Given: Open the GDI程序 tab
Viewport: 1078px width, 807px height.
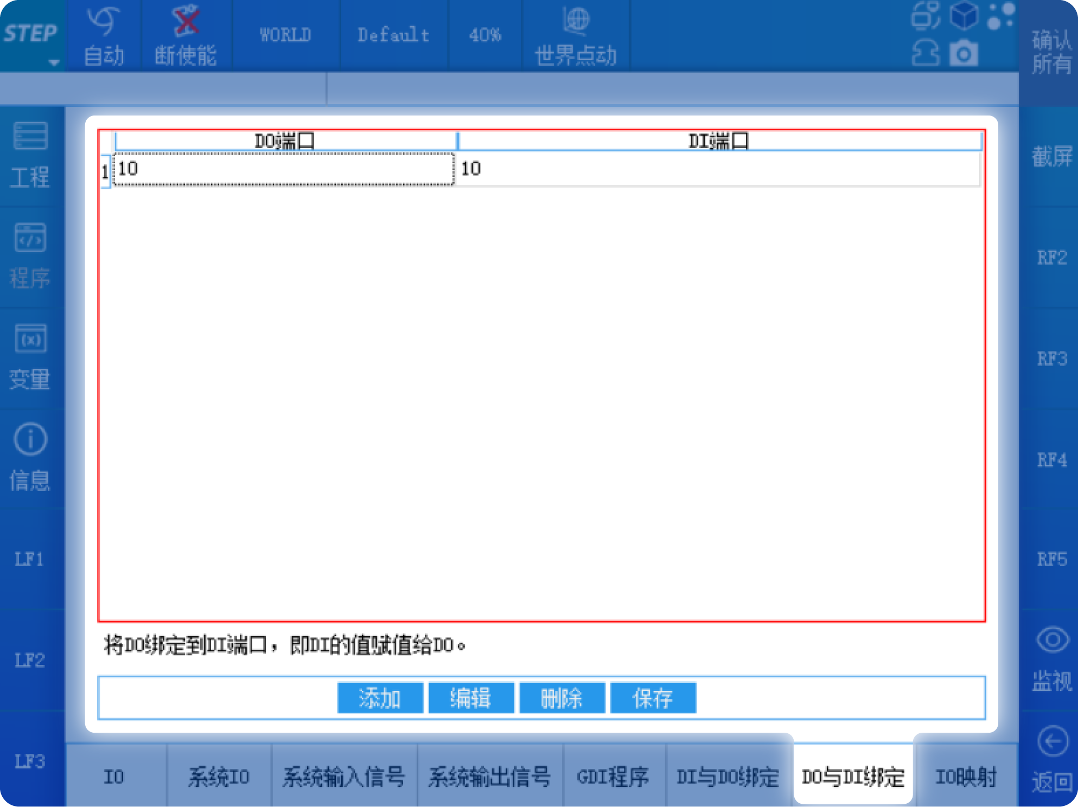Looking at the screenshot, I should (x=614, y=776).
